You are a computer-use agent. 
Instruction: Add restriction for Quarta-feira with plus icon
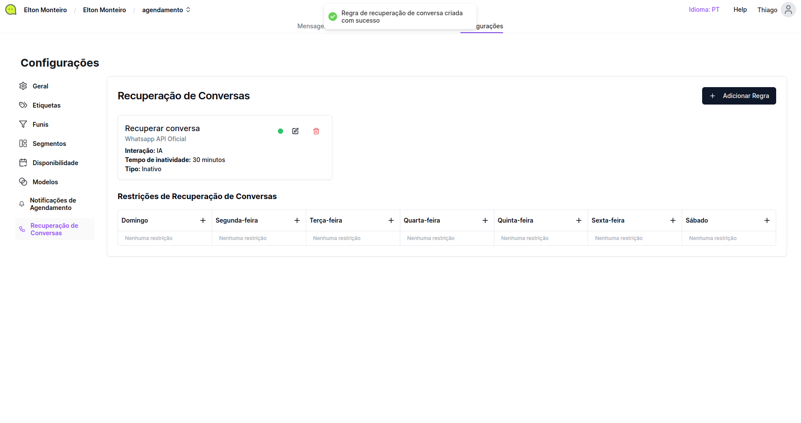click(x=485, y=220)
